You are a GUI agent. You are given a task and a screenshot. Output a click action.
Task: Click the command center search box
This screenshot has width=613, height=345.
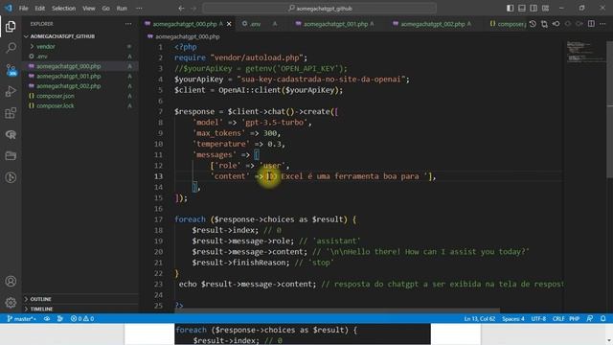coord(319,9)
